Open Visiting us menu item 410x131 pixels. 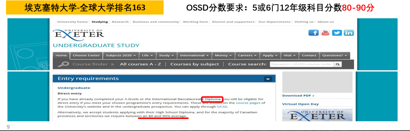coord(304,22)
